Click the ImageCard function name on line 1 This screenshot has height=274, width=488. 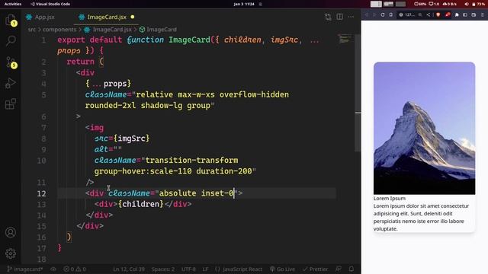(189, 40)
